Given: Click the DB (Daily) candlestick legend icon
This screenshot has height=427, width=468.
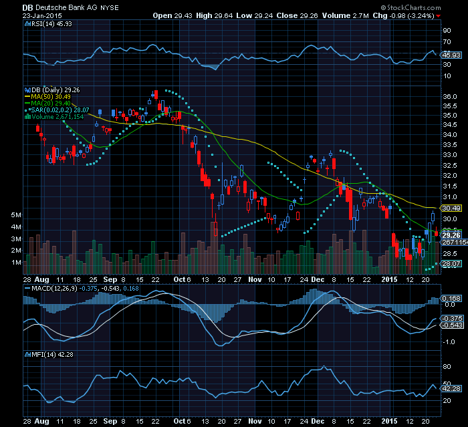Looking at the screenshot, I should click(x=27, y=90).
